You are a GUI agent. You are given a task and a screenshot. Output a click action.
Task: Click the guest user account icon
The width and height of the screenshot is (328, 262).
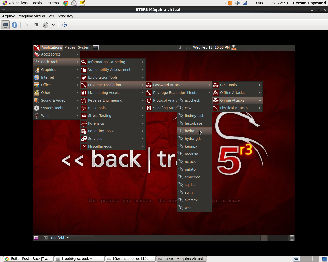click(x=234, y=48)
